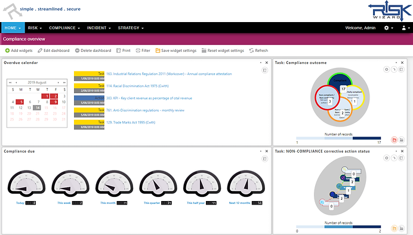
Task: Open the settings gear dropdown
Action: click(x=389, y=27)
